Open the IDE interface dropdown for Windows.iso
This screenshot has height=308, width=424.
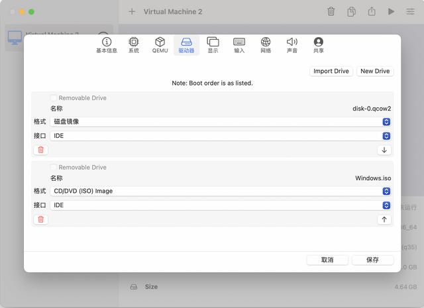pos(220,205)
